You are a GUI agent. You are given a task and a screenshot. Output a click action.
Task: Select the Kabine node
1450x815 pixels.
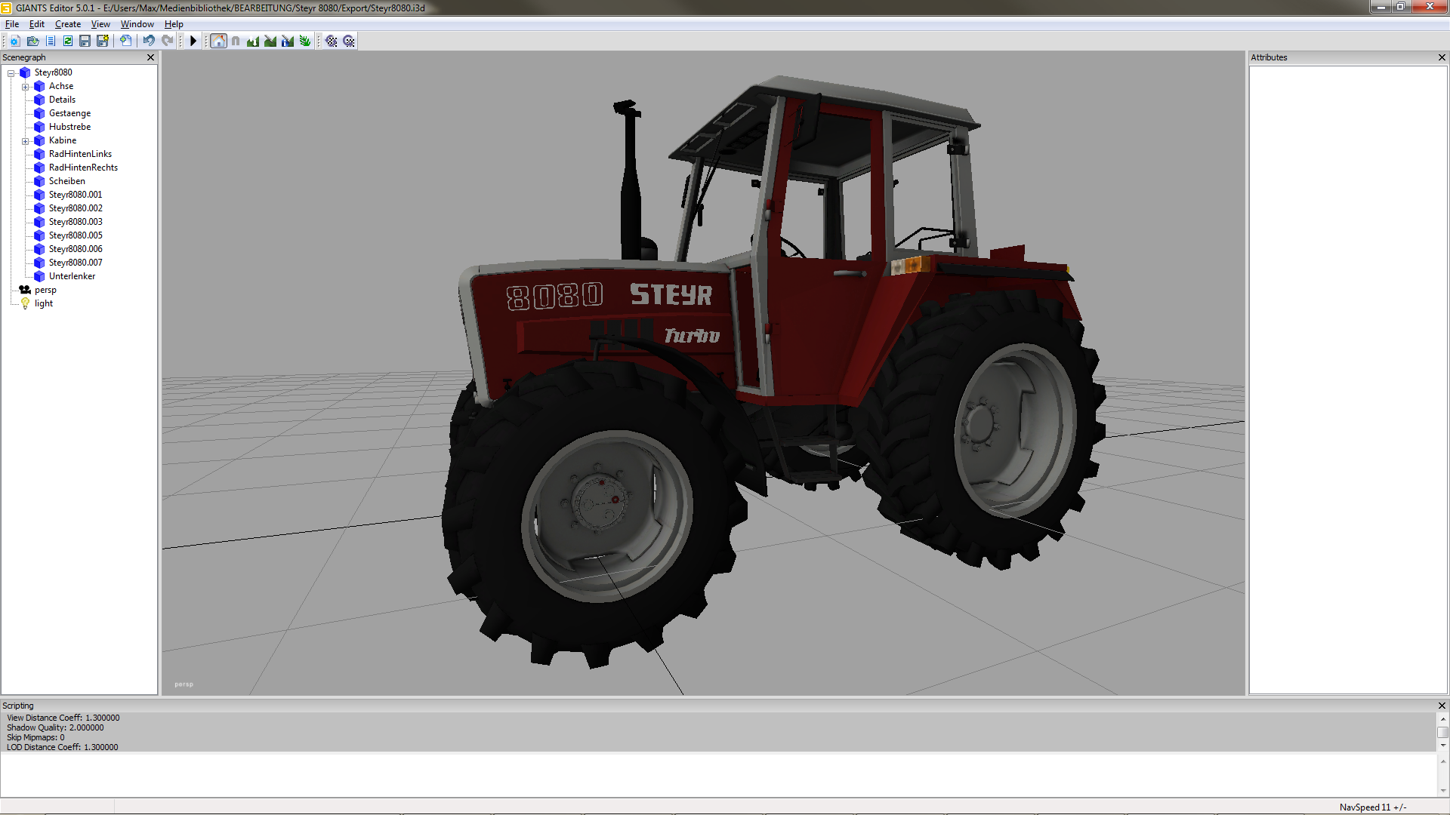(x=63, y=140)
